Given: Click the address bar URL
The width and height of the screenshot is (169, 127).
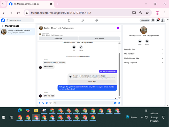Looking at the screenshot, I should (x=61, y=13).
